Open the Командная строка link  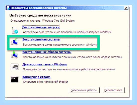tap(36, 77)
